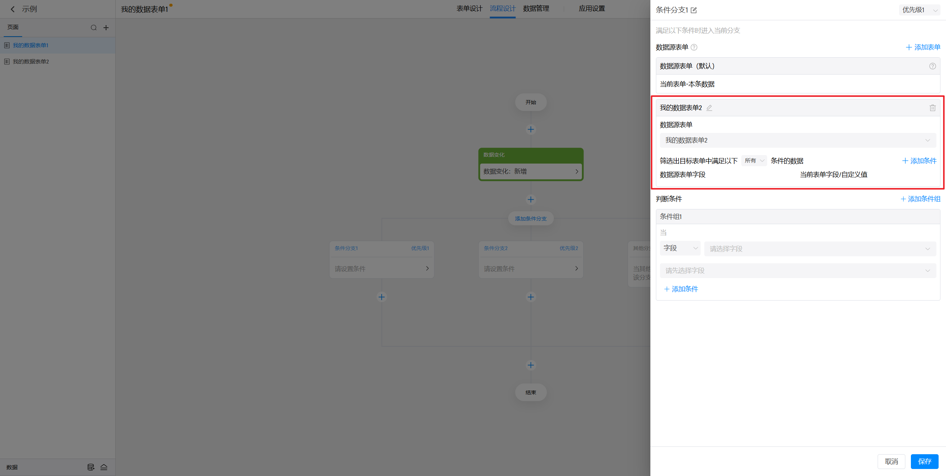Click the collapse icon at bottom of sidebar
Image resolution: width=946 pixels, height=476 pixels.
coord(104,467)
